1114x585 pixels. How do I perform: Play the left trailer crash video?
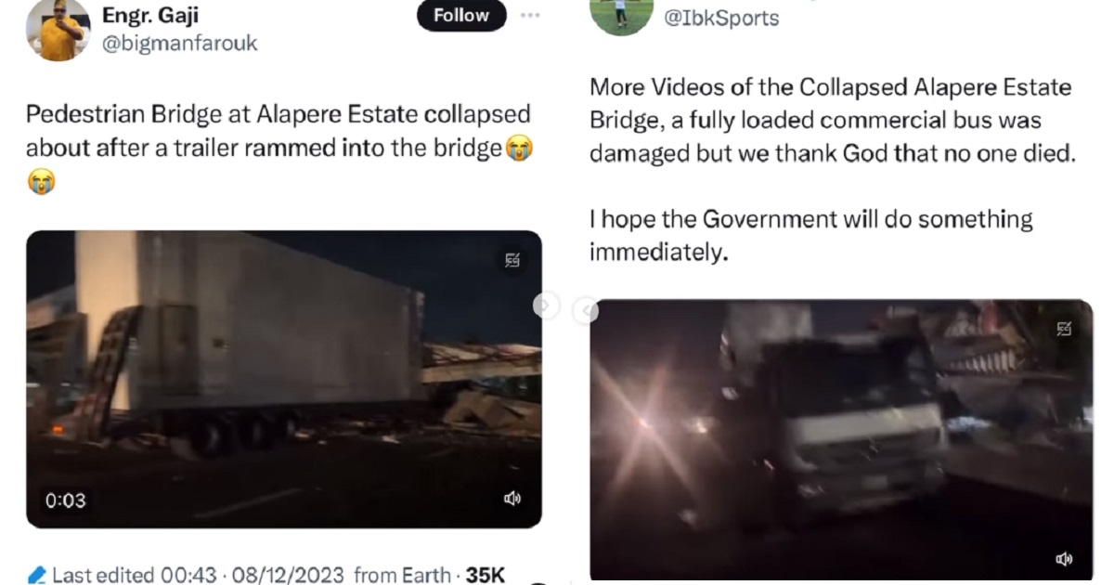[283, 379]
